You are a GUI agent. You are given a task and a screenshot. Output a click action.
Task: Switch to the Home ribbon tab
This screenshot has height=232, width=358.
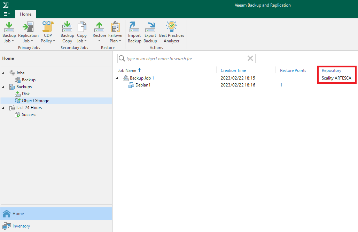point(25,14)
